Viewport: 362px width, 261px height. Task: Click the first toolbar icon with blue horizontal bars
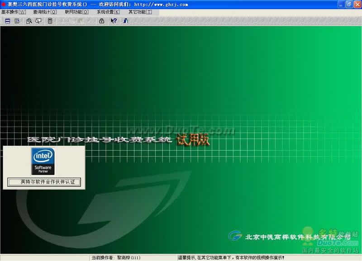point(8,21)
